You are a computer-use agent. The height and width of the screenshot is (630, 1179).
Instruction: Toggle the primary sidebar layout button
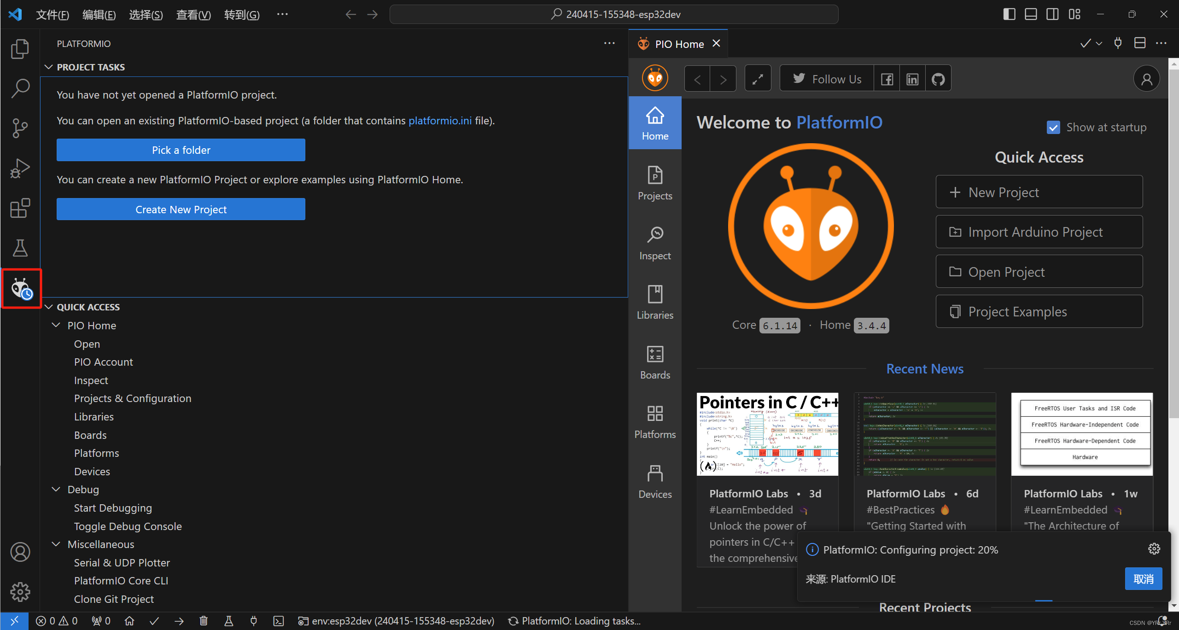(x=1009, y=14)
